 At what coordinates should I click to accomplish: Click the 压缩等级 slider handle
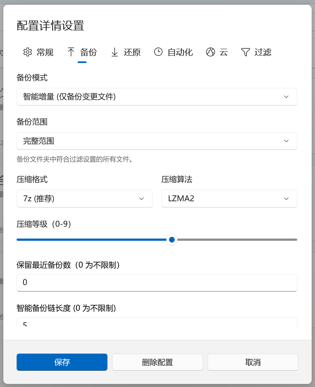[x=172, y=240]
